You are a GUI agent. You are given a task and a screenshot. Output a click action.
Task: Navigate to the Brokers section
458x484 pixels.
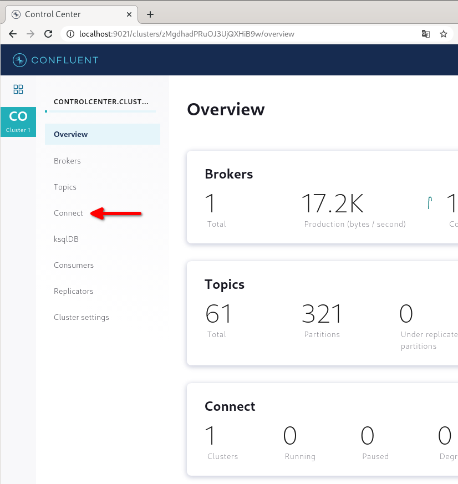pos(67,161)
